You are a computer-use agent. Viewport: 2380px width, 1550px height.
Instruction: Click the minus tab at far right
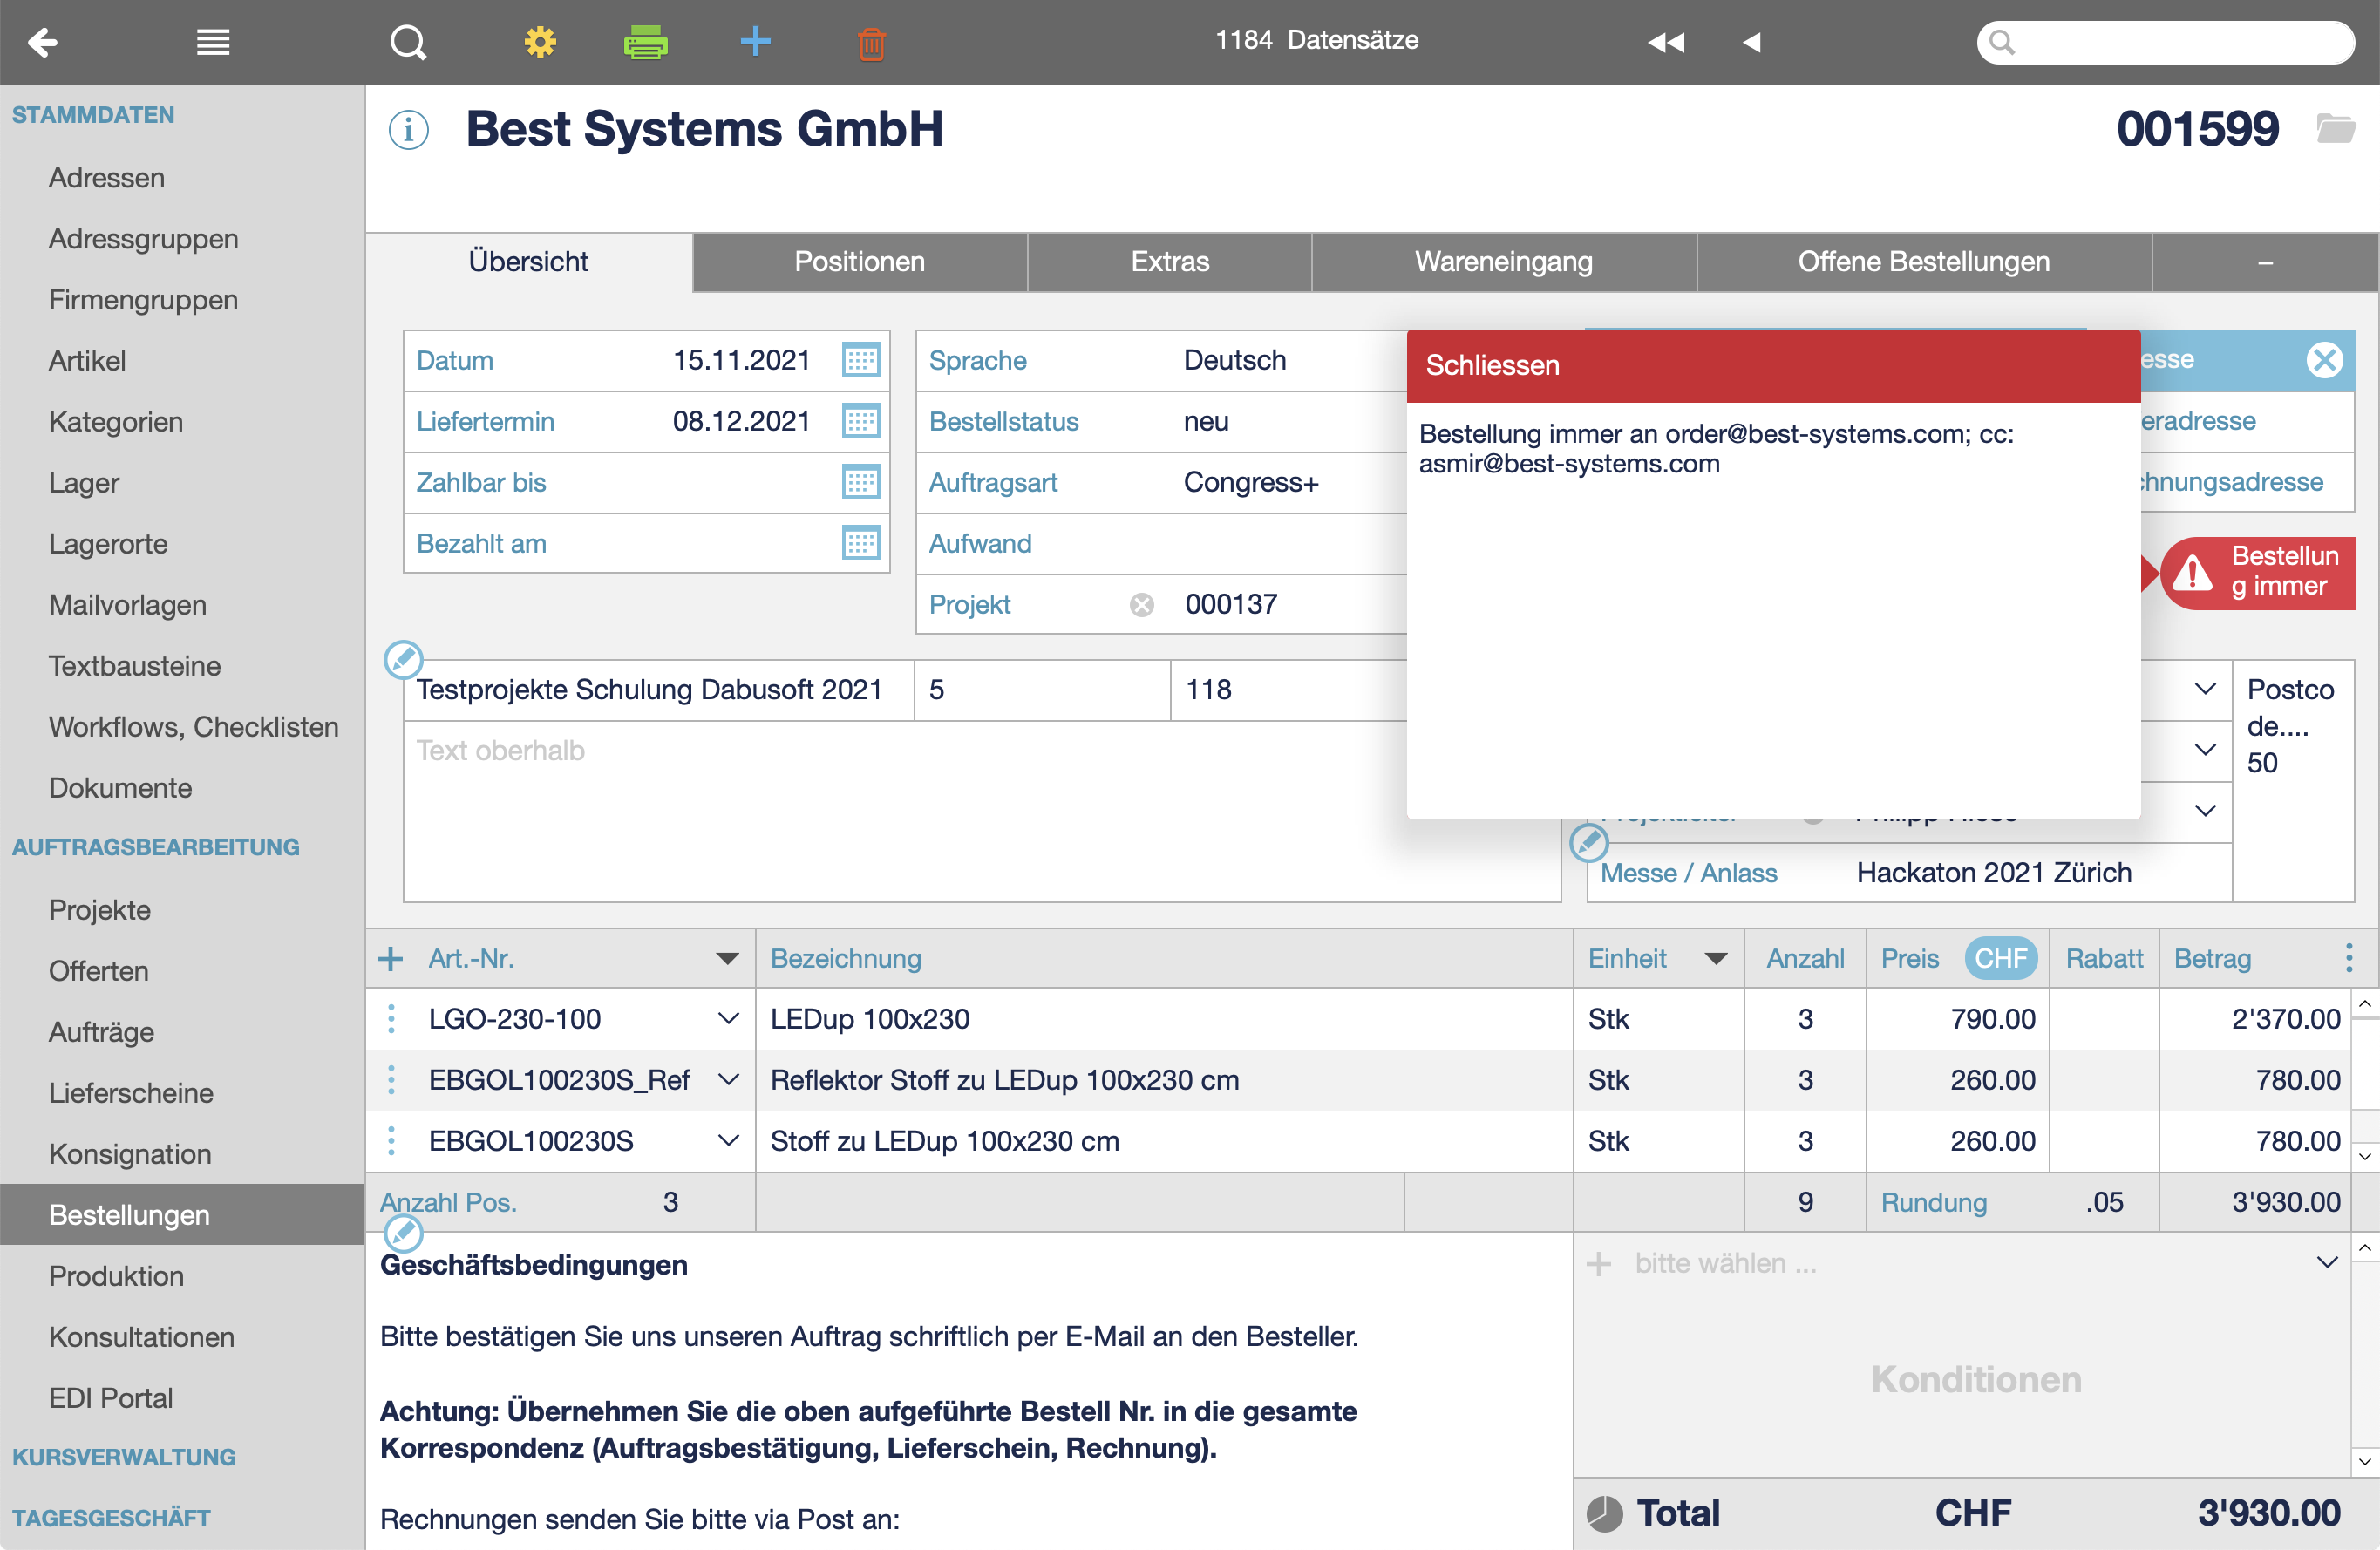click(x=2265, y=262)
